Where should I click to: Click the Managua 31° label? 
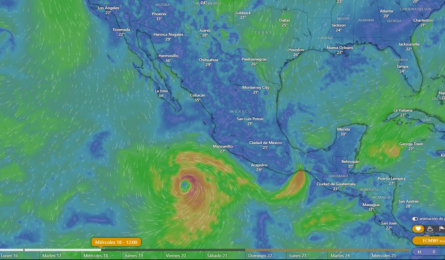click(x=371, y=207)
